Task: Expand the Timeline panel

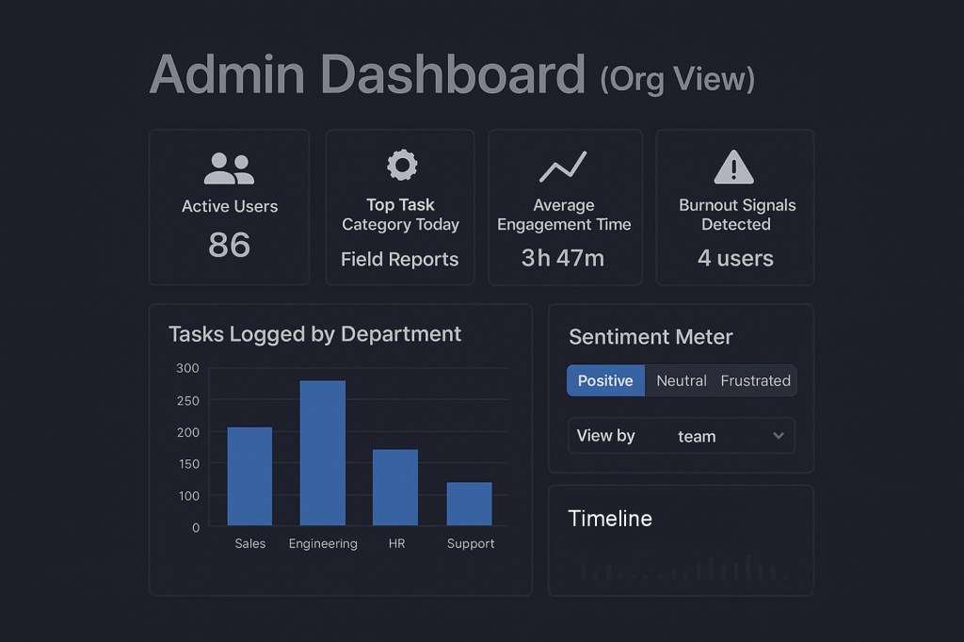Action: coord(610,518)
